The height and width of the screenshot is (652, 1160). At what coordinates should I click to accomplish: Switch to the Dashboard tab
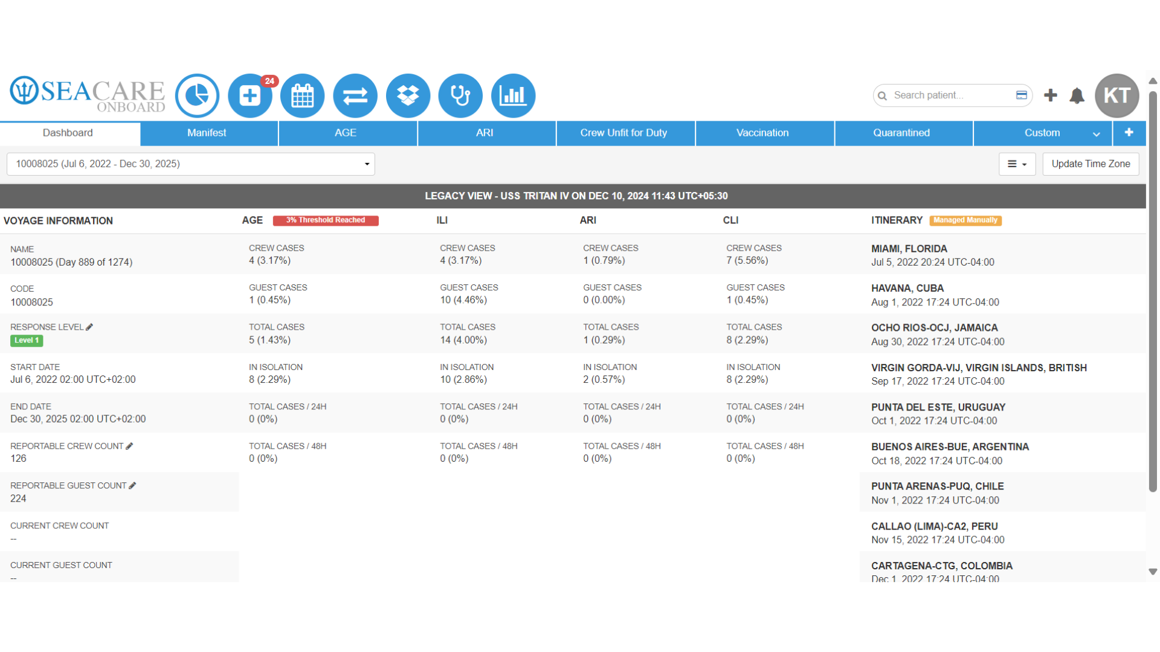(x=70, y=133)
